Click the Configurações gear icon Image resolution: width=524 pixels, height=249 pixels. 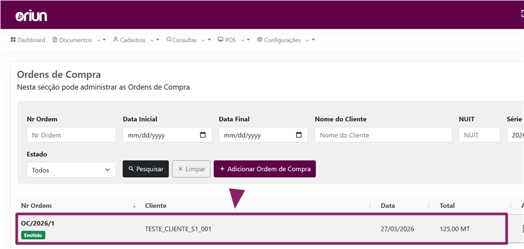point(259,39)
